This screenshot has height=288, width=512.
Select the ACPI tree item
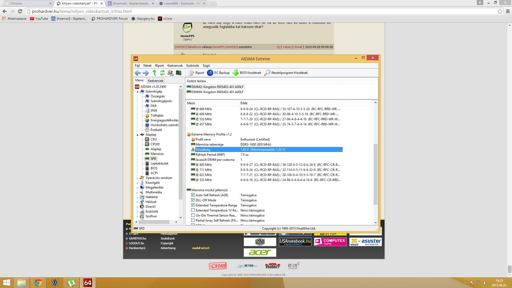pyautogui.click(x=154, y=173)
